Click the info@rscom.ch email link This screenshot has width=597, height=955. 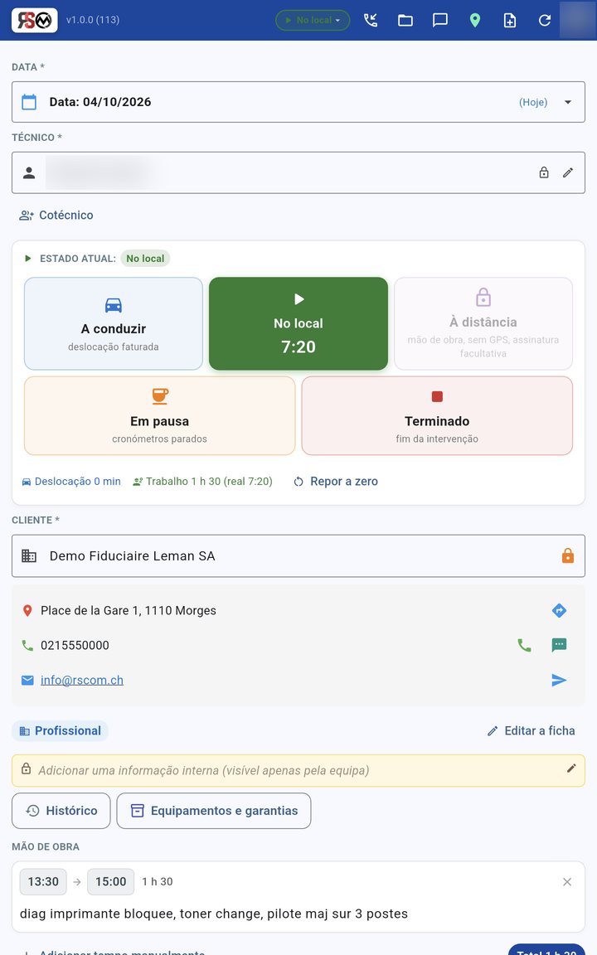[81, 680]
